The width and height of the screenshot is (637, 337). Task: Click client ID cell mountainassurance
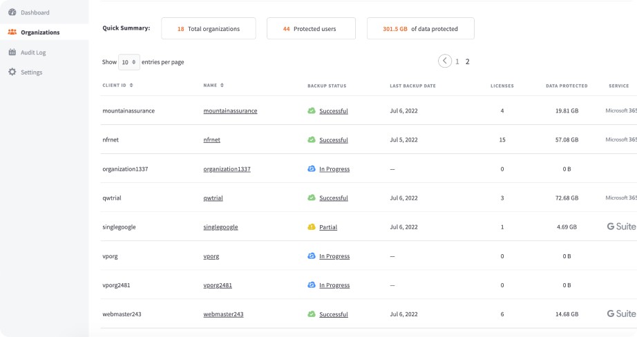[x=129, y=111]
